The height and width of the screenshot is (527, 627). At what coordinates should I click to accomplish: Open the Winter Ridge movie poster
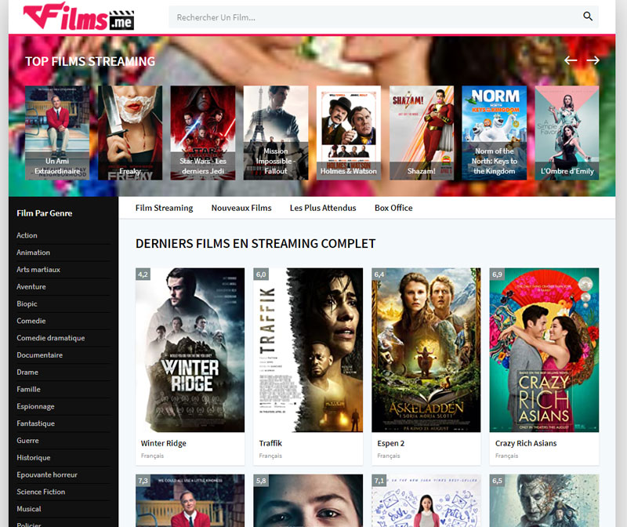[190, 350]
